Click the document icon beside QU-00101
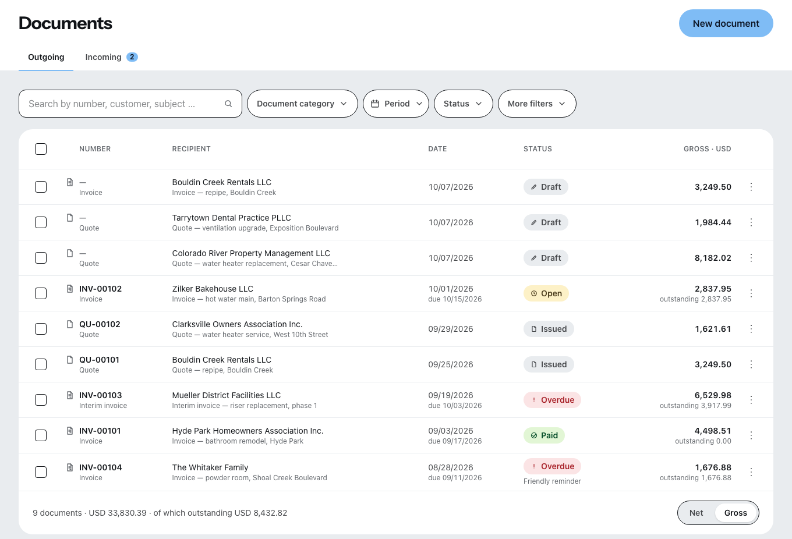The height and width of the screenshot is (539, 792). click(70, 360)
